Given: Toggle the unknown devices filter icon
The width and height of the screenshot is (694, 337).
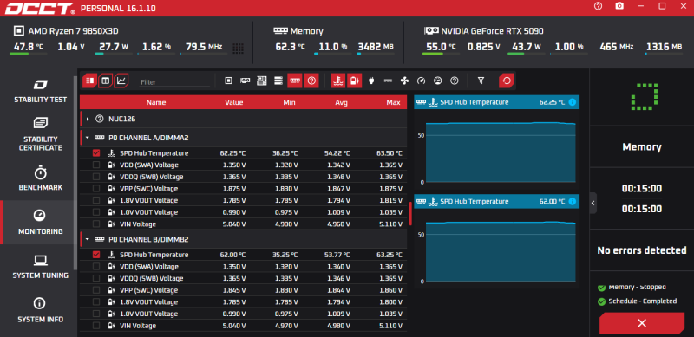Looking at the screenshot, I should (311, 81).
